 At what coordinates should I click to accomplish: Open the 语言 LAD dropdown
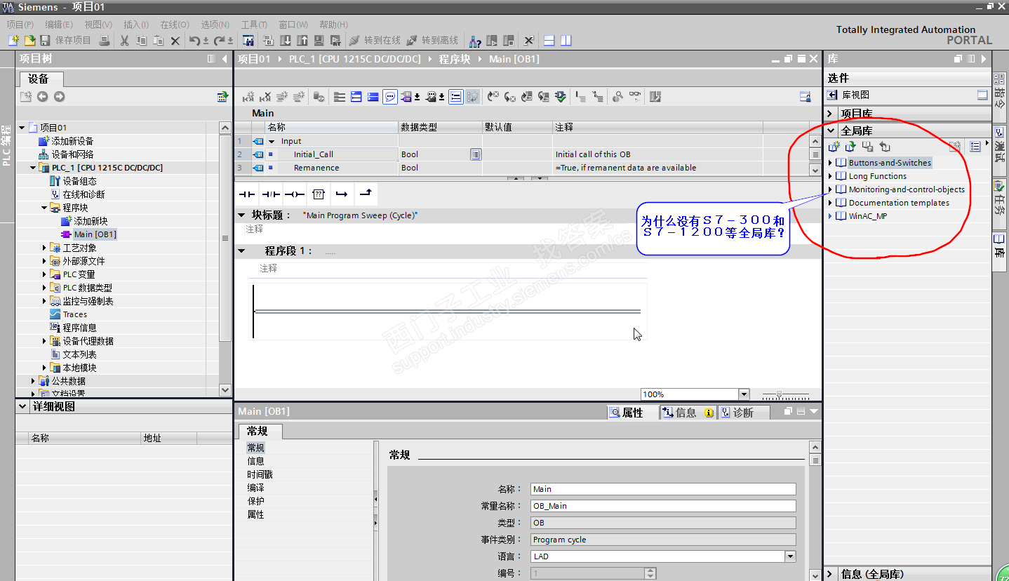tap(791, 556)
